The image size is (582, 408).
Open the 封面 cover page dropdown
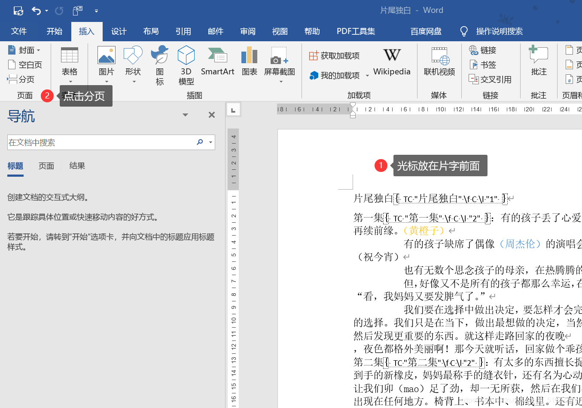pyautogui.click(x=25, y=50)
